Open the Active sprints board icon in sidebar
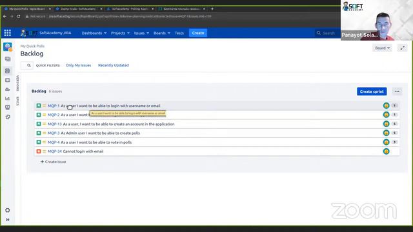The width and height of the screenshot is (413, 232). [8, 80]
